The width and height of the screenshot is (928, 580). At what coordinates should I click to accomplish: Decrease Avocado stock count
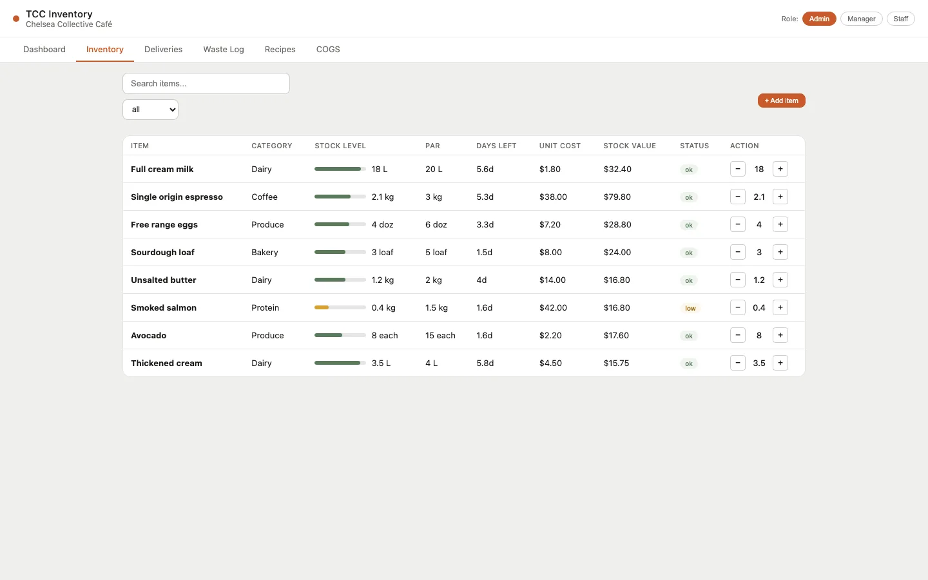pyautogui.click(x=738, y=335)
